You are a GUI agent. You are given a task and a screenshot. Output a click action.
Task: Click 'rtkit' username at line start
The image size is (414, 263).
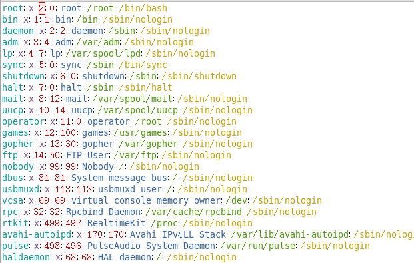(x=15, y=224)
